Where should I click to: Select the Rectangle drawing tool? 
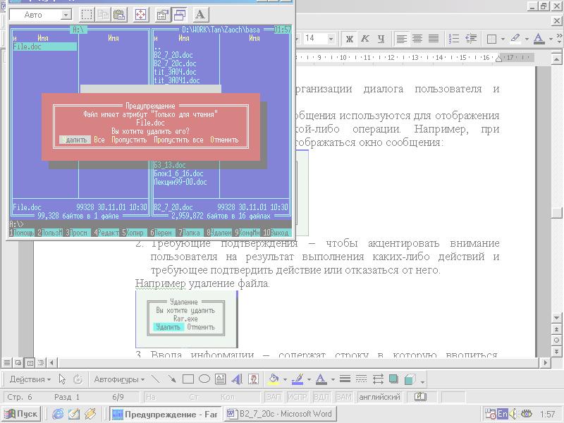click(x=188, y=379)
